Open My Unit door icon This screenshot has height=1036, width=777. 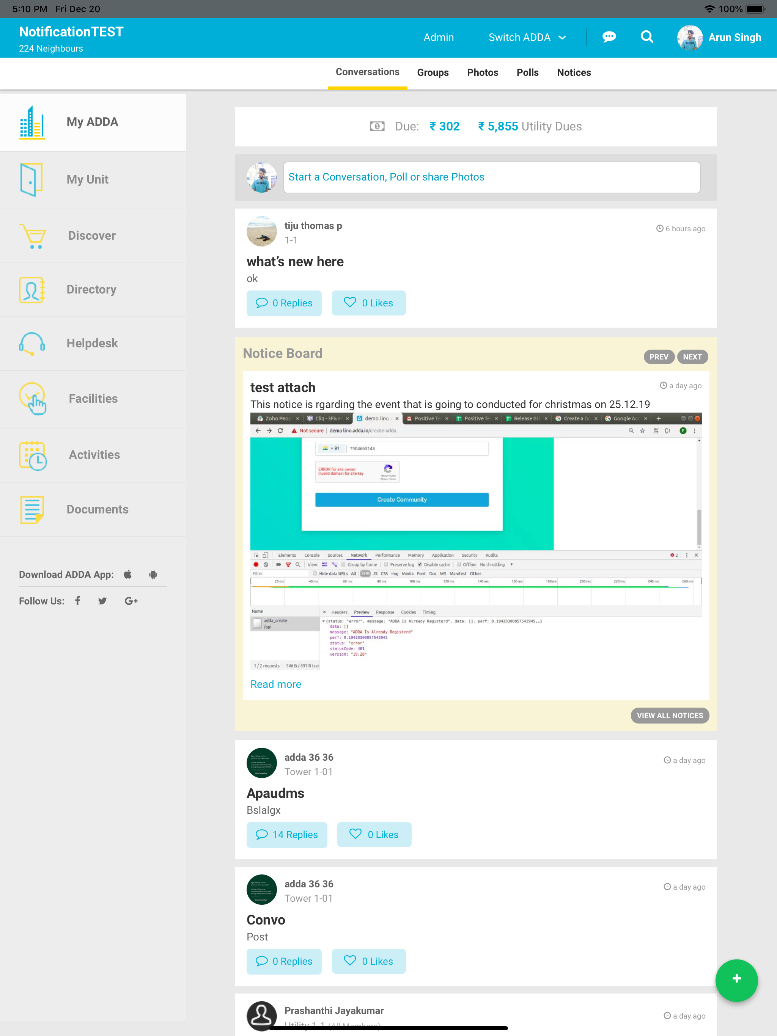pyautogui.click(x=31, y=179)
